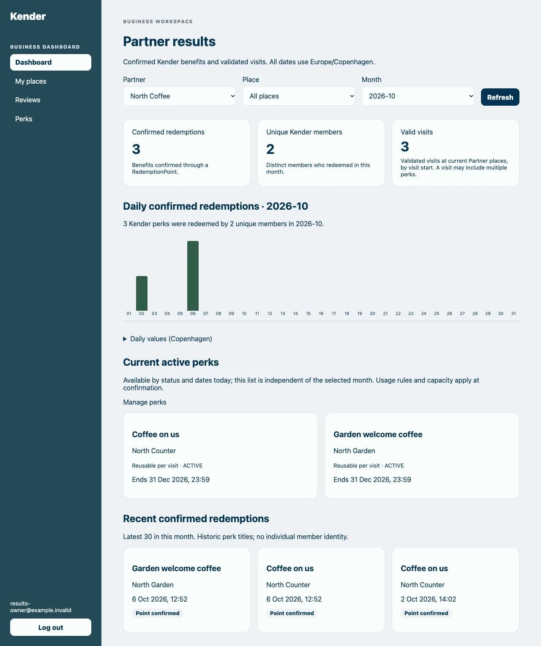Click the Refresh button

pyautogui.click(x=500, y=97)
